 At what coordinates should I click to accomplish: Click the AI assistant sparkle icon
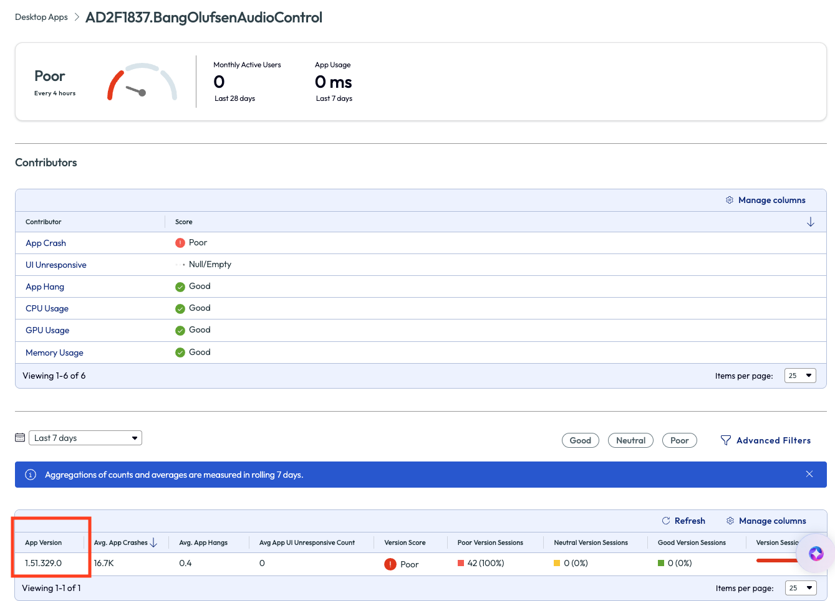[x=816, y=553]
